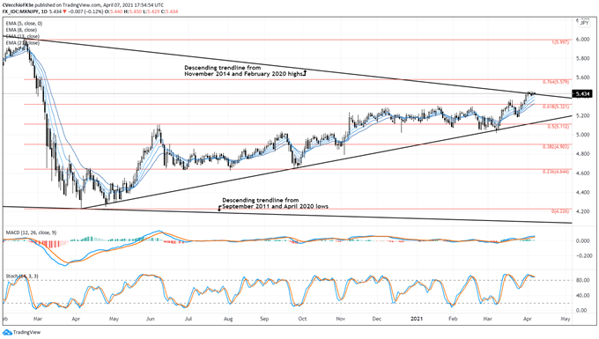Click the JPY currency badge on price axis
Image resolution: width=599 pixels, height=339 pixels.
point(584,23)
